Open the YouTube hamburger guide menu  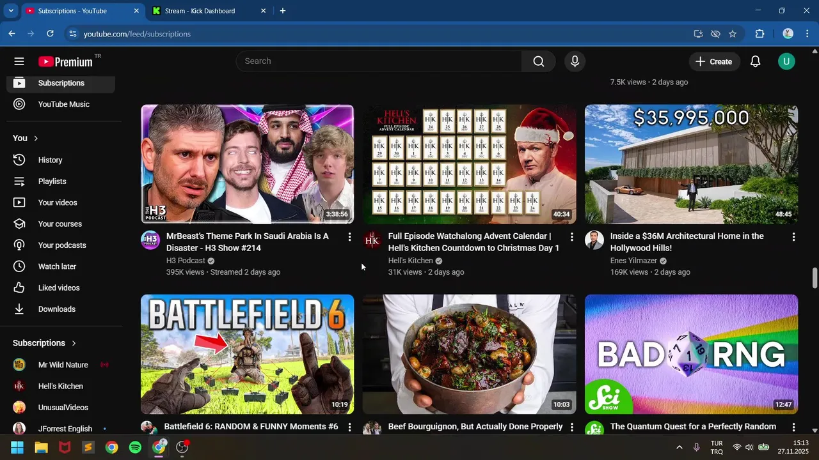point(19,61)
